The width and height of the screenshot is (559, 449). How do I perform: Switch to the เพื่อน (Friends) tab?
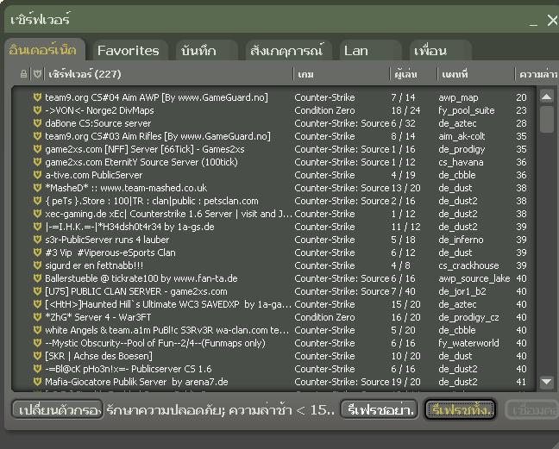coord(441,51)
